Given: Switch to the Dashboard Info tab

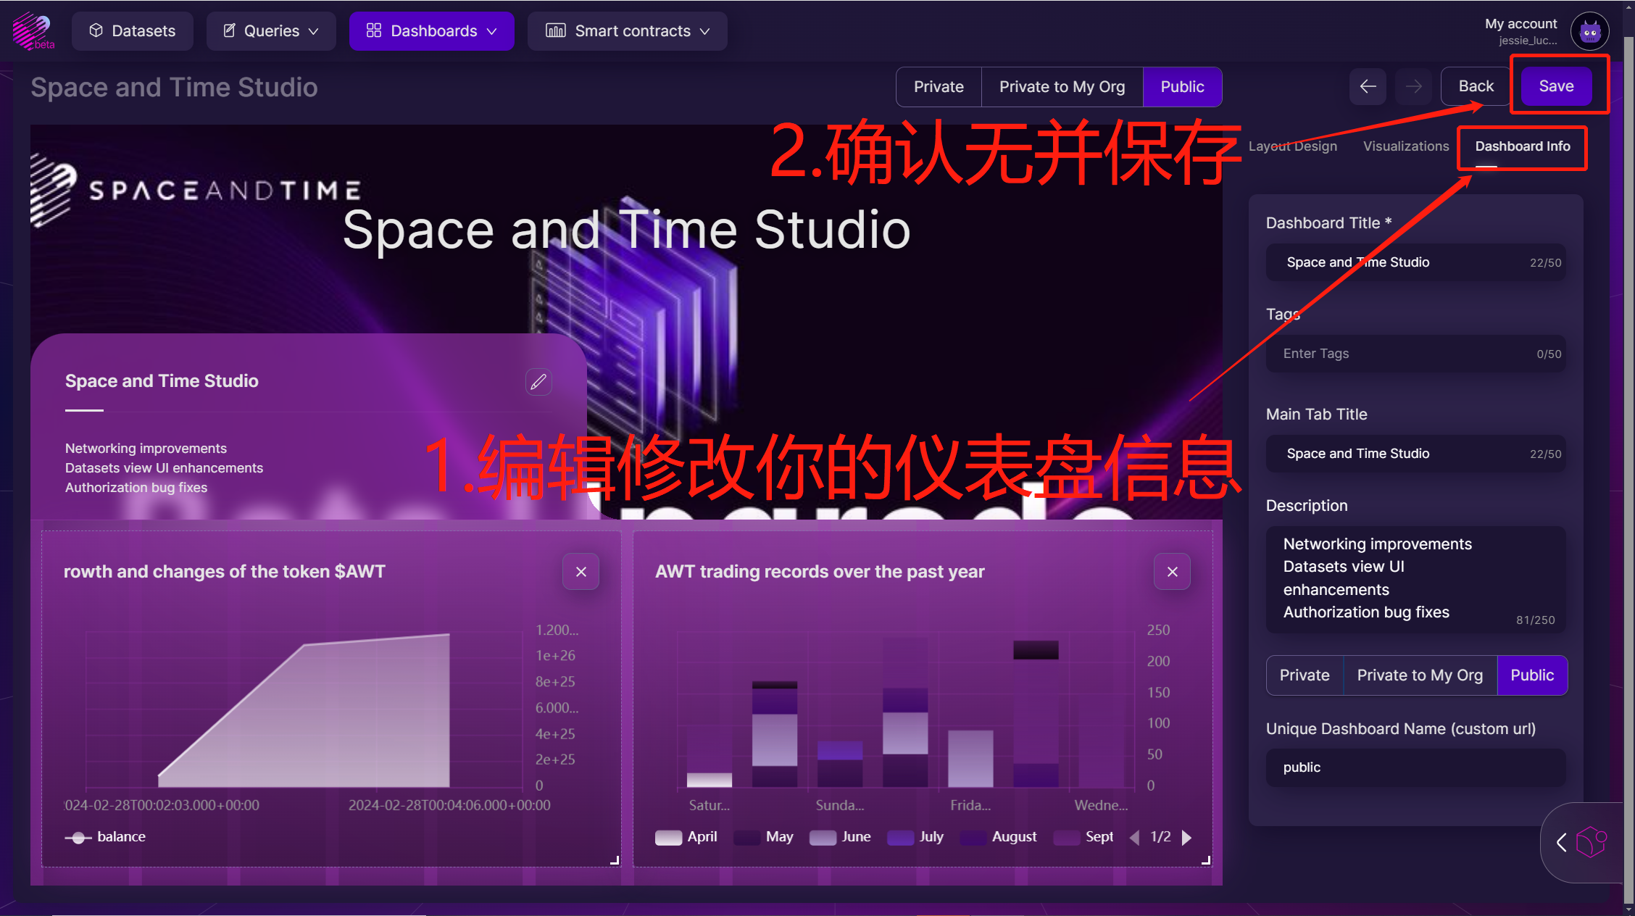Looking at the screenshot, I should pos(1522,146).
